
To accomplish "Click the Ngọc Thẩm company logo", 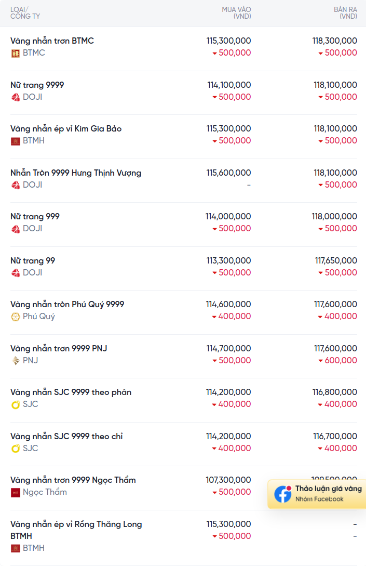I will pyautogui.click(x=15, y=492).
